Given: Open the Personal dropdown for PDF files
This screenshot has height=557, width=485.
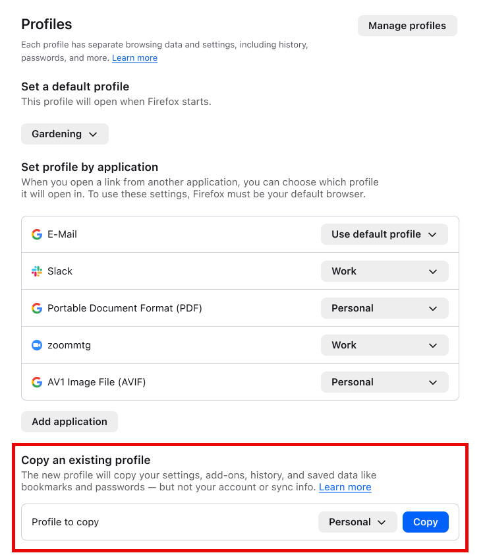Looking at the screenshot, I should [384, 308].
